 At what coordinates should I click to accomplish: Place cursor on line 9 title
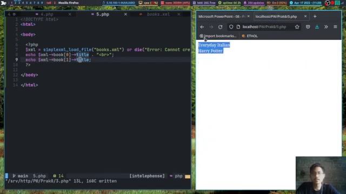click(83, 60)
